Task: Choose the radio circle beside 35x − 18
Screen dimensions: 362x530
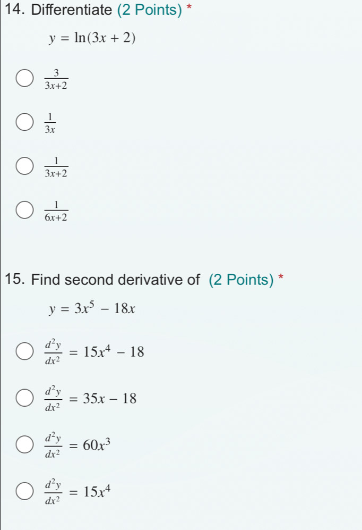Action: coord(24,398)
